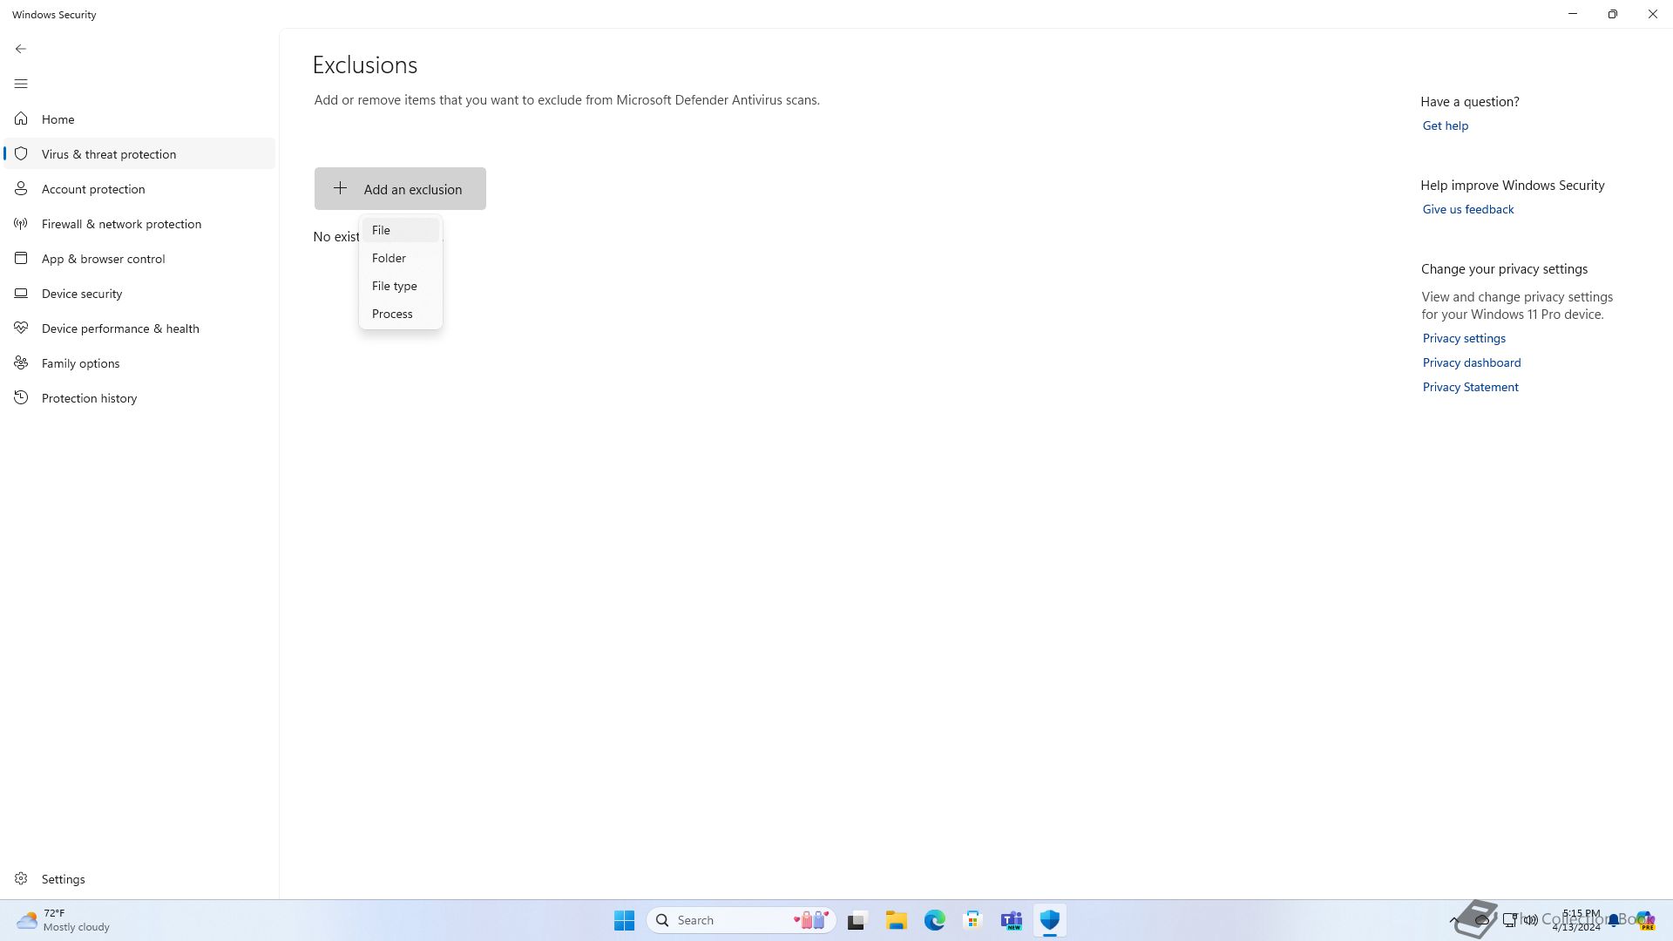The width and height of the screenshot is (1673, 941).
Task: Select File from the exclusion menu
Action: point(401,230)
